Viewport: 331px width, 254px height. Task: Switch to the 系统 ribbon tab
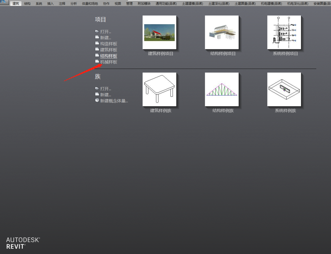pos(39,4)
